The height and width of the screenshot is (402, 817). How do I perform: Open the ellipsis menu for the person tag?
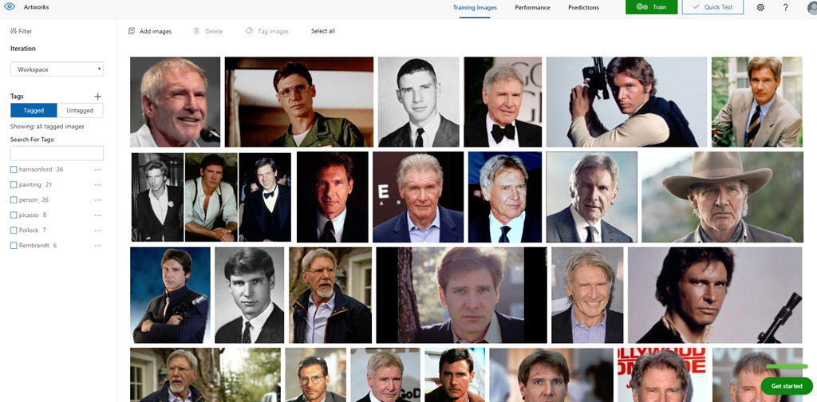(98, 200)
